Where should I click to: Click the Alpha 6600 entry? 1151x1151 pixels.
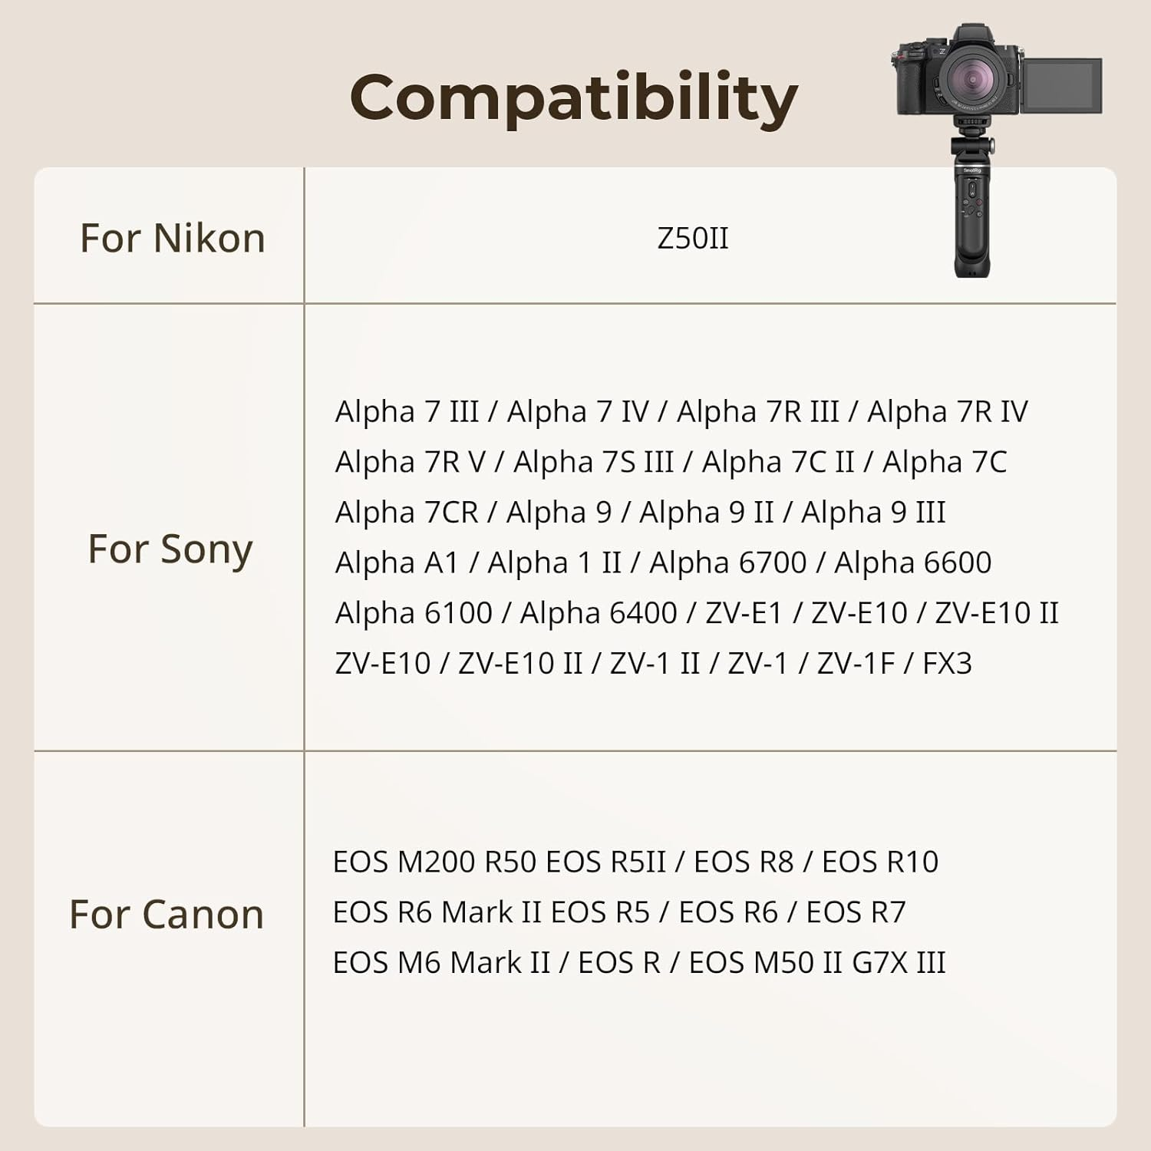tap(912, 563)
